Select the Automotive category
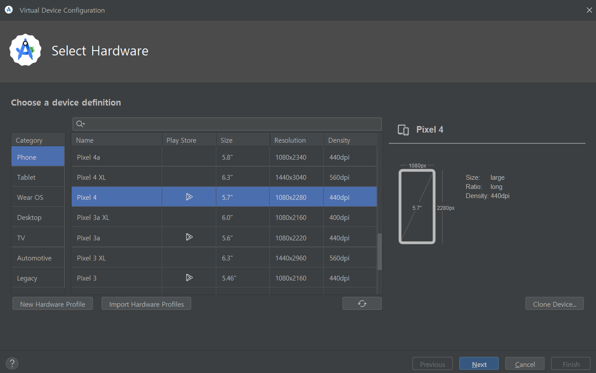This screenshot has height=373, width=596. tap(38, 258)
